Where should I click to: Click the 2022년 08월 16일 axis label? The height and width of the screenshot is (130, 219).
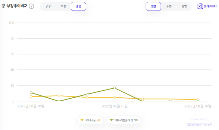tap(198, 106)
